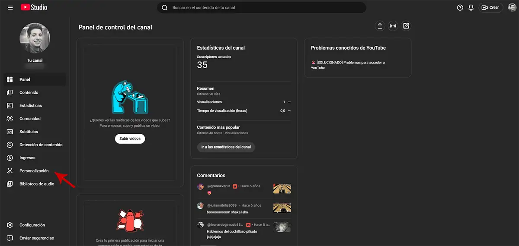Click the Detección de contenido copyright icon
This screenshot has width=519, height=246.
(10, 145)
